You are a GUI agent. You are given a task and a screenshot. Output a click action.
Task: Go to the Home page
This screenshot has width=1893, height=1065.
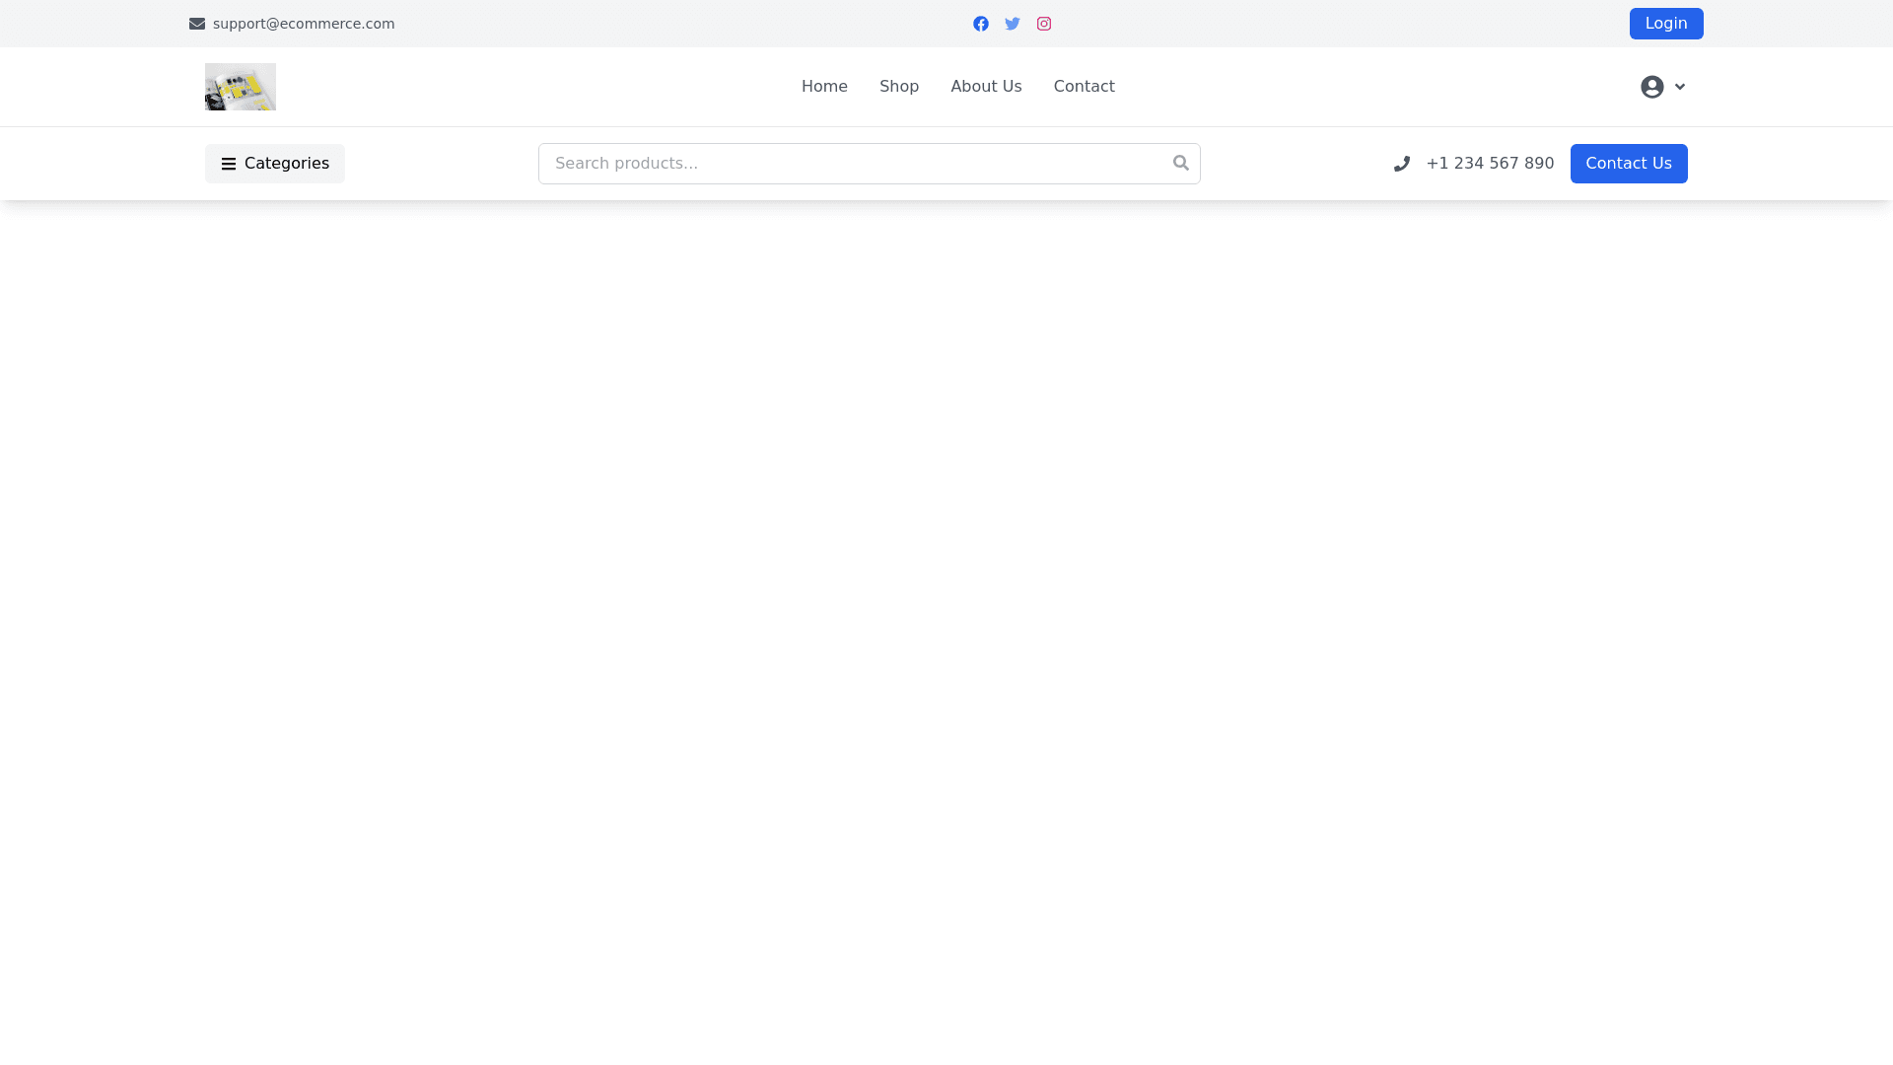(824, 87)
